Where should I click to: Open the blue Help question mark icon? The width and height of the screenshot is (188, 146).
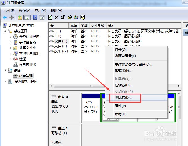35,18
